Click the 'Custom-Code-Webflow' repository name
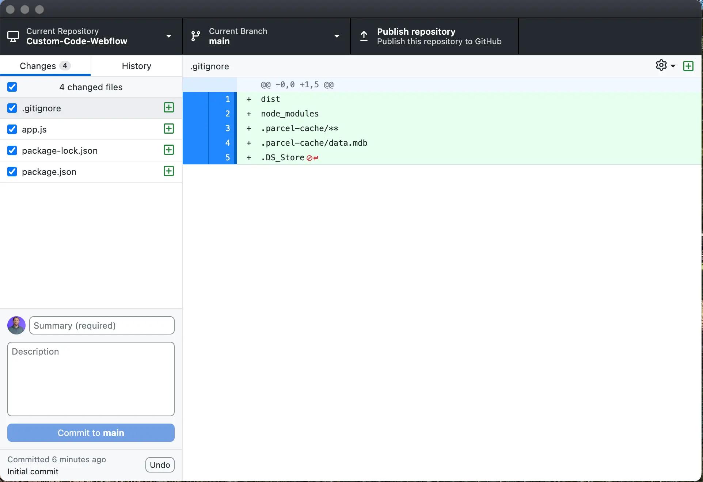This screenshot has width=703, height=482. click(77, 41)
